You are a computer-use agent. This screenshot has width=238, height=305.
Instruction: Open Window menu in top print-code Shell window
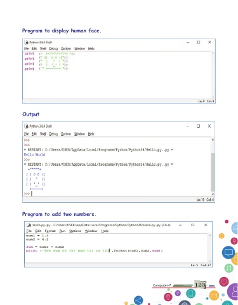coord(79,48)
